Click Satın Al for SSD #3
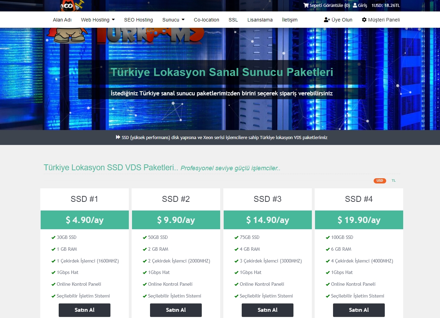 [x=267, y=310]
